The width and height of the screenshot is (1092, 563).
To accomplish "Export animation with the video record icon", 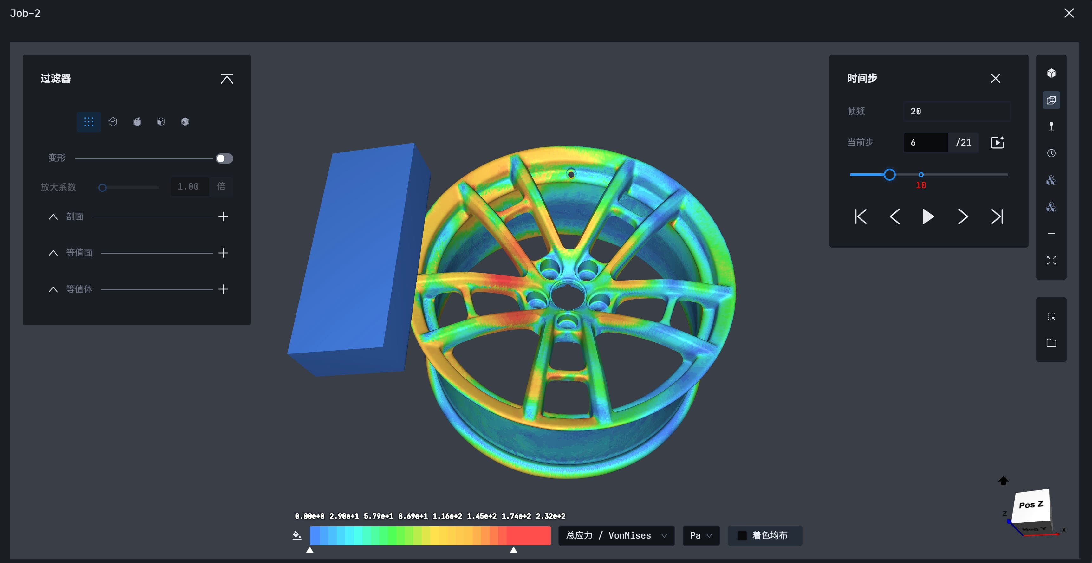I will [998, 142].
